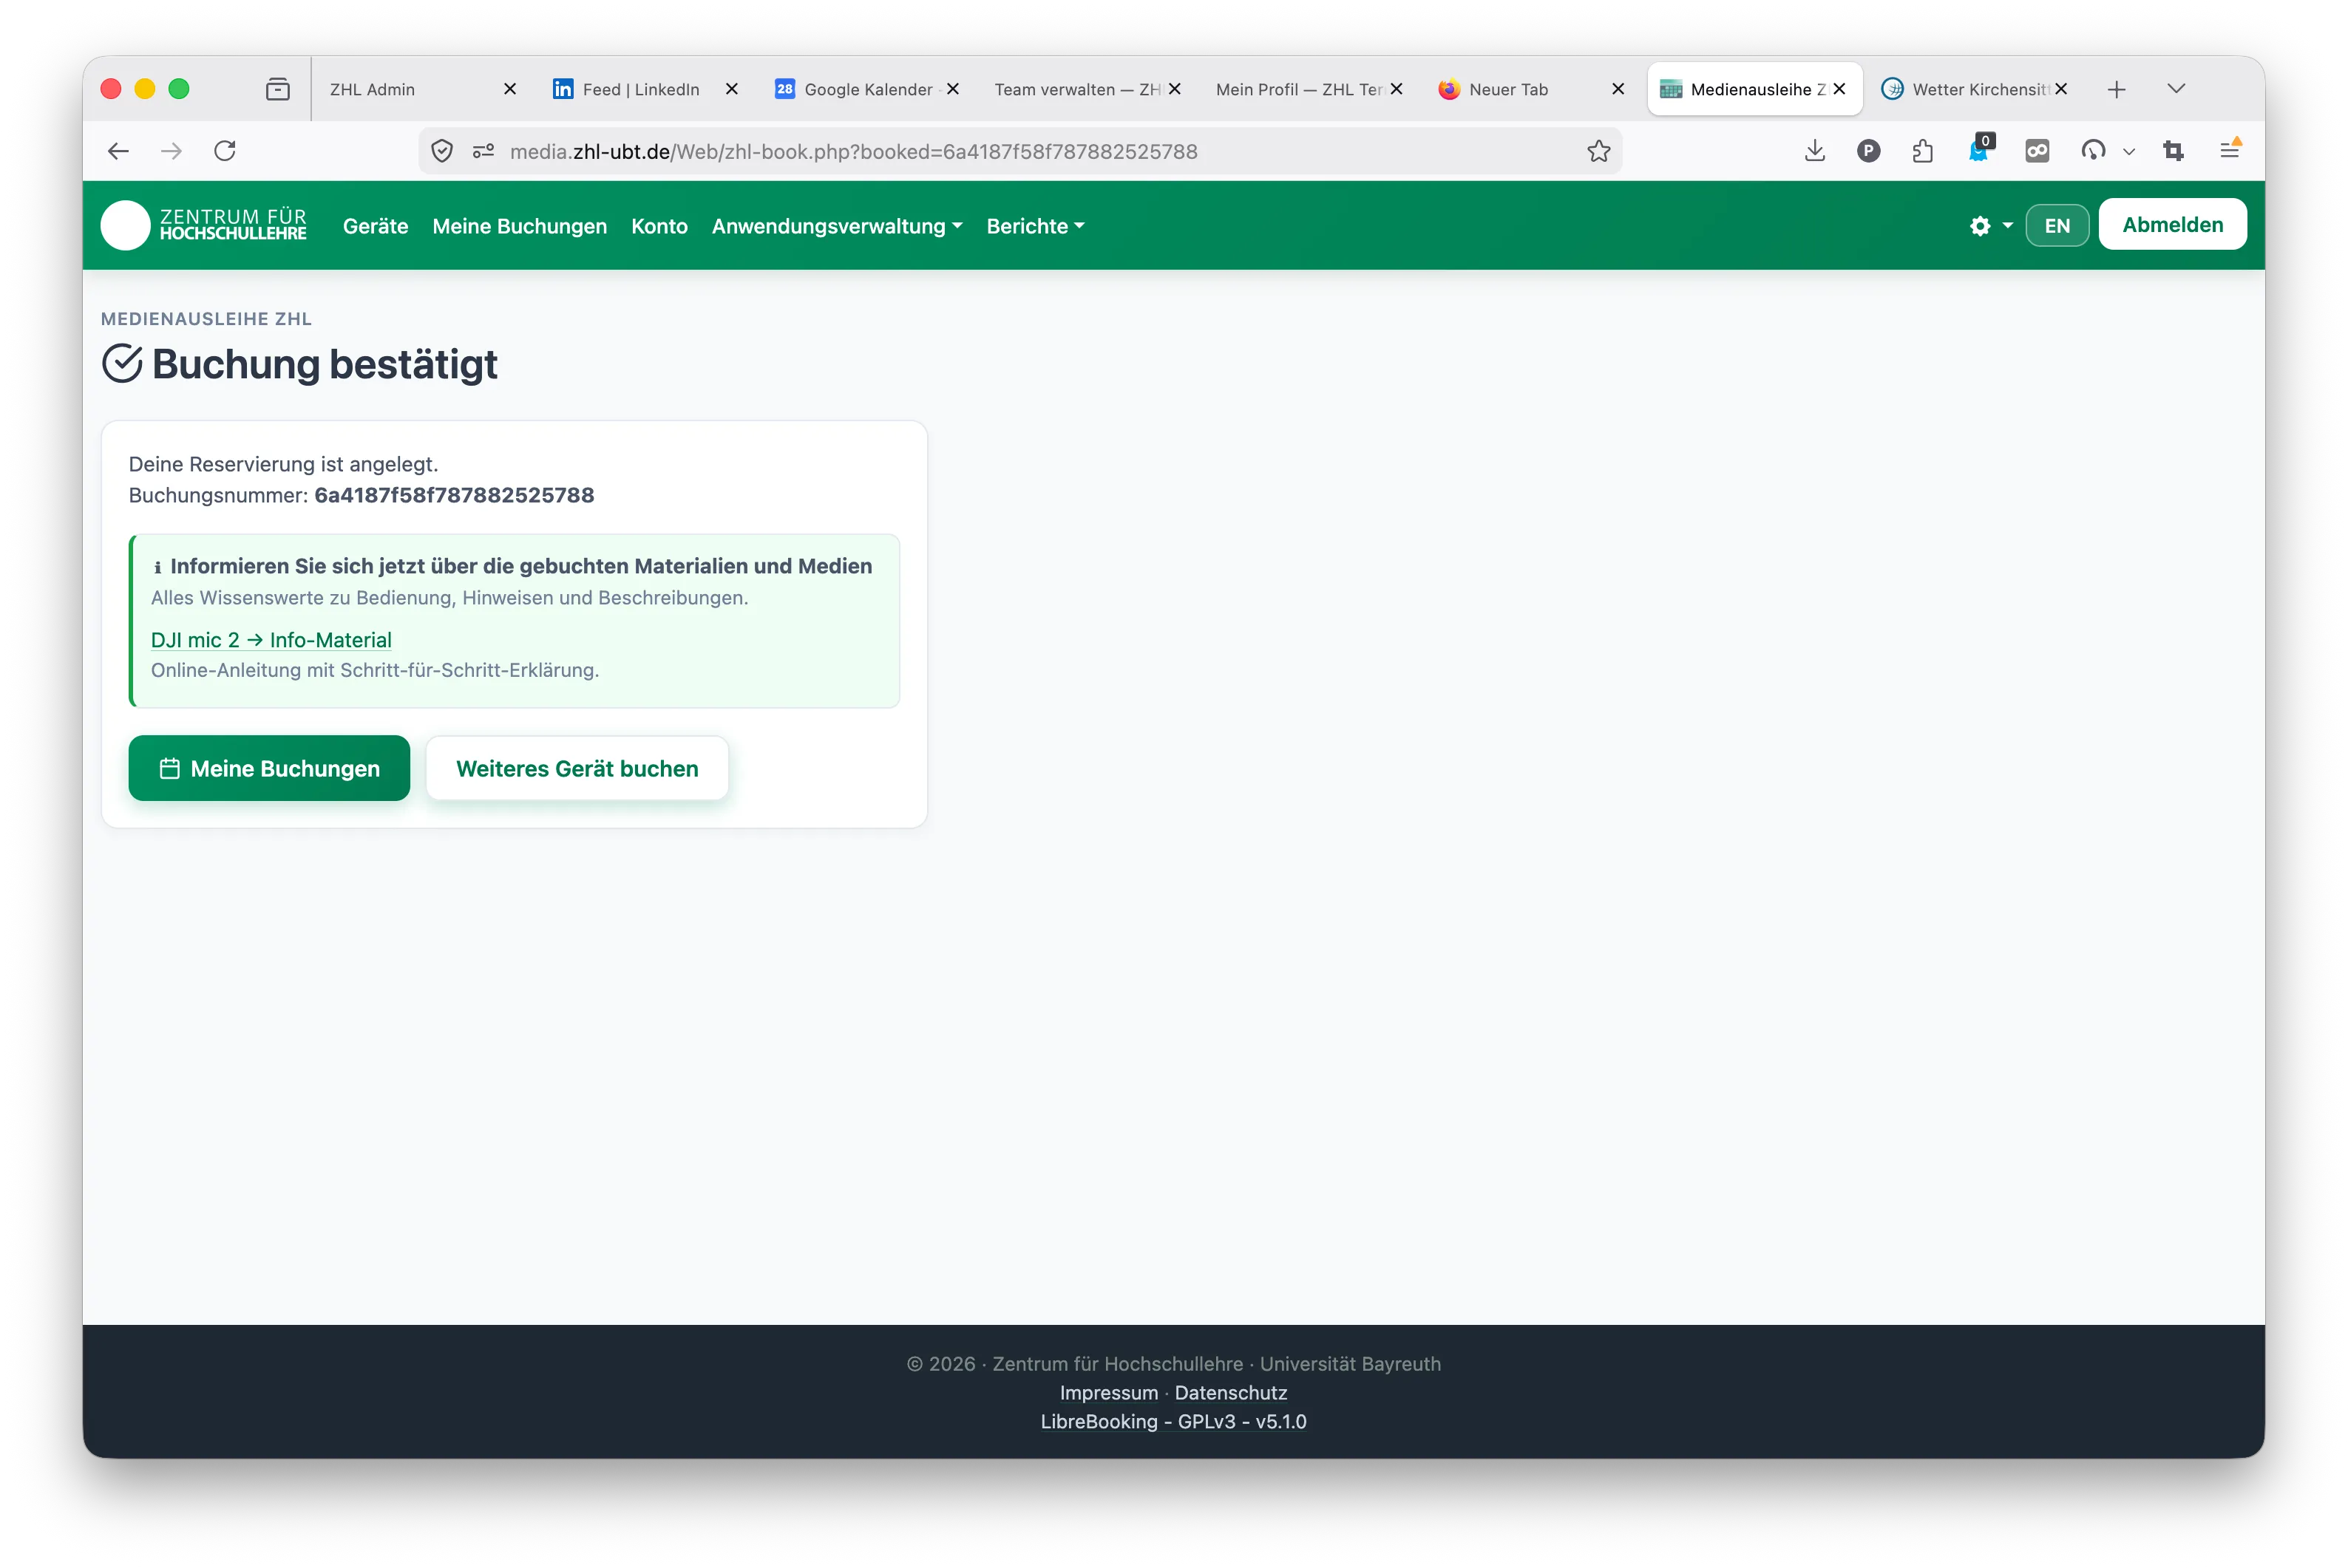Open site permissions icon in address bar

pos(483,151)
